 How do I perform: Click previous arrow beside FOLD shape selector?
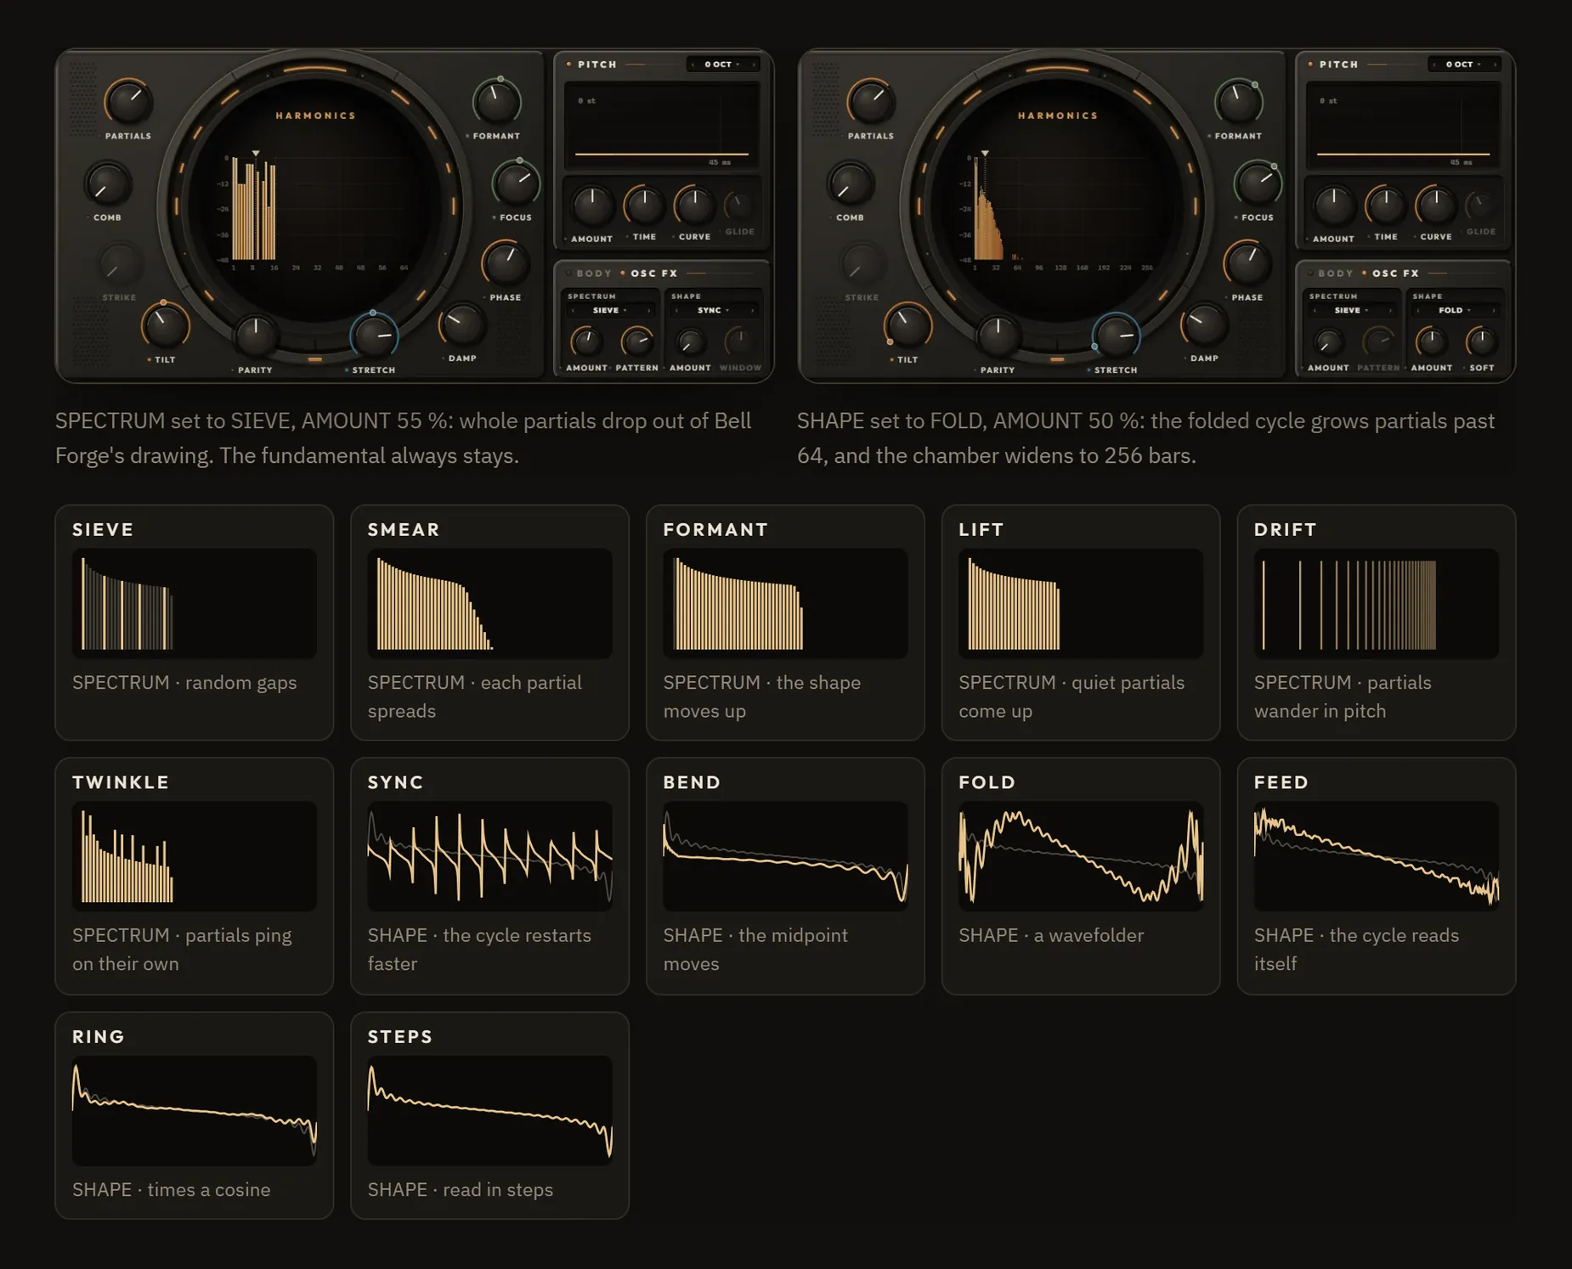pyautogui.click(x=1417, y=311)
